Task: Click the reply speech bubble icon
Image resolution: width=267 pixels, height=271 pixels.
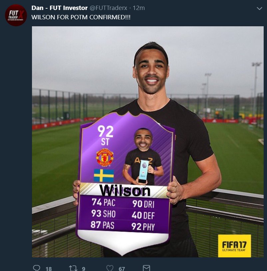Action: [x=37, y=268]
